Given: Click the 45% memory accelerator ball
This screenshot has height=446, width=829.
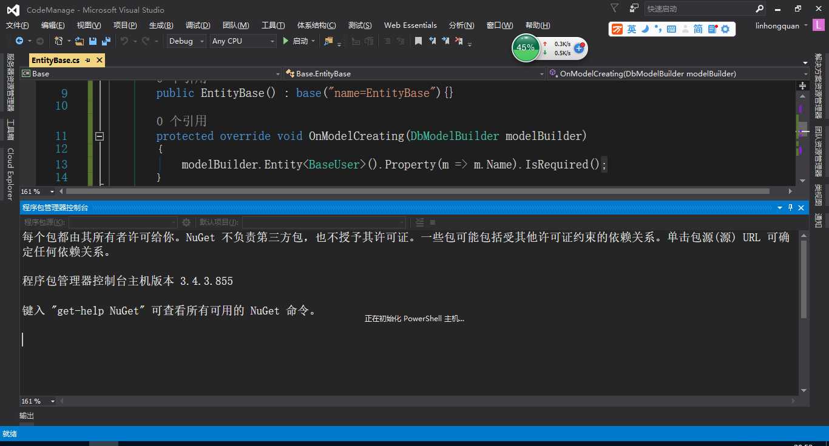Looking at the screenshot, I should (526, 47).
